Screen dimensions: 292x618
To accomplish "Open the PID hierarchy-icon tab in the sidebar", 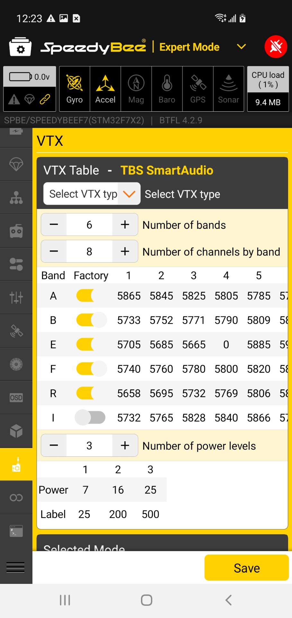I will (16, 198).
